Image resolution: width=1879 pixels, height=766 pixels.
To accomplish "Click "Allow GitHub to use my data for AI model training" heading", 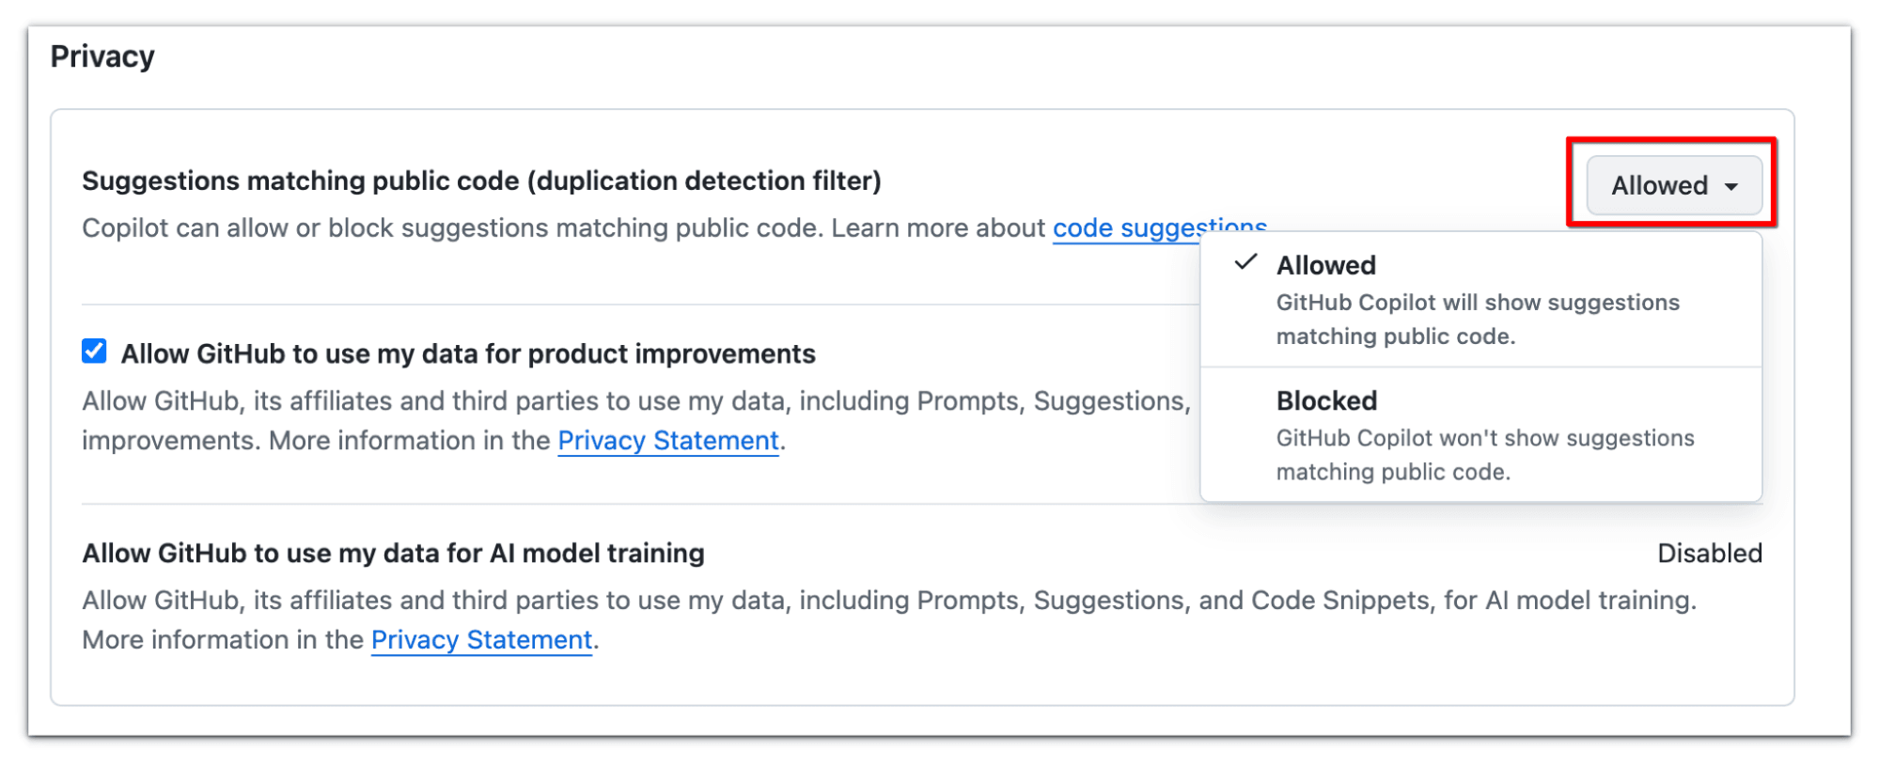I will 393,554.
